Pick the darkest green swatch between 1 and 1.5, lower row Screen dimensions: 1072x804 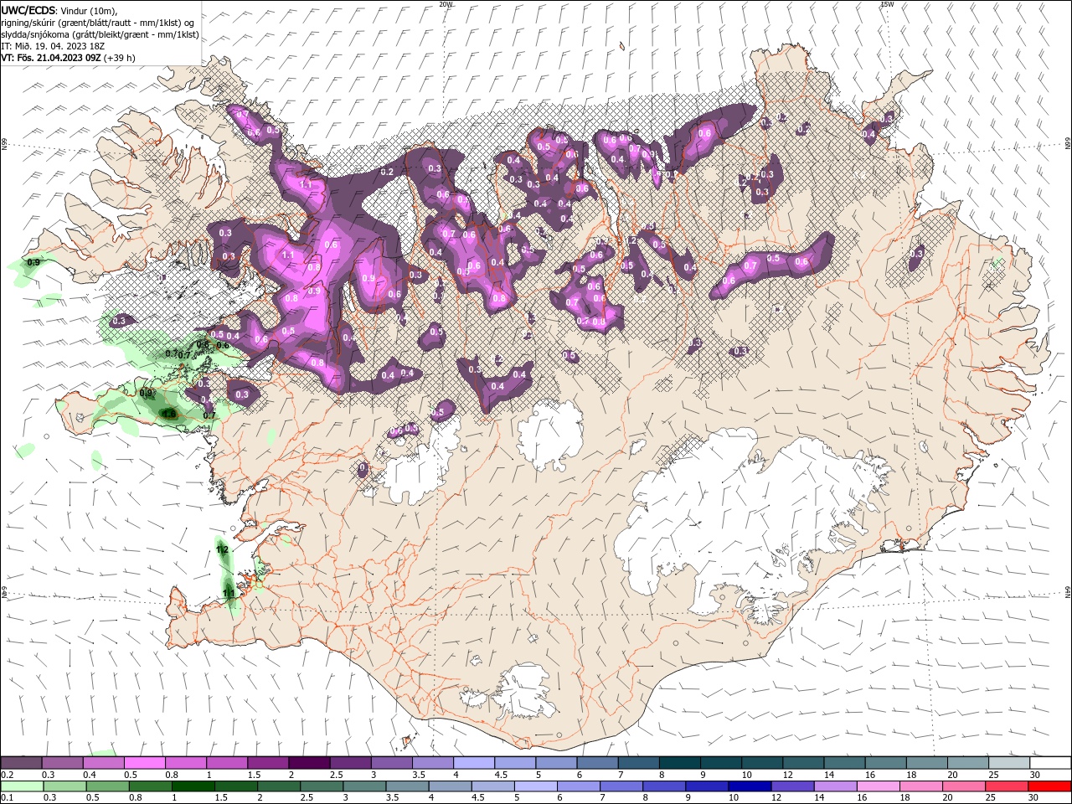click(193, 786)
